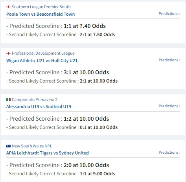Screen dimensions: 186x182
Task: Open Poole Town vs Beaconsfield Town match
Action: click(x=41, y=14)
